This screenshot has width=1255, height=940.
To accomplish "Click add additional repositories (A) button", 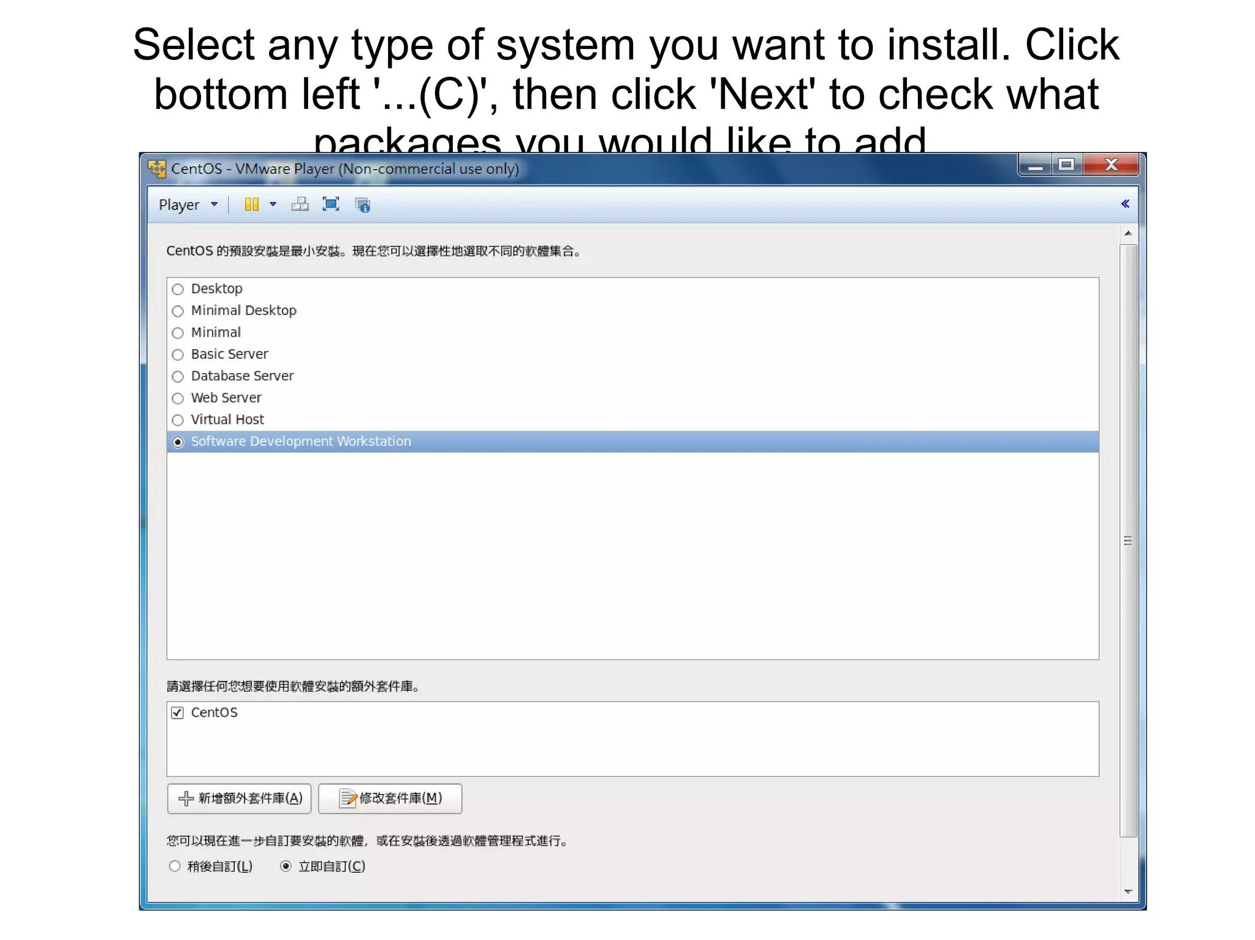I will coord(239,799).
